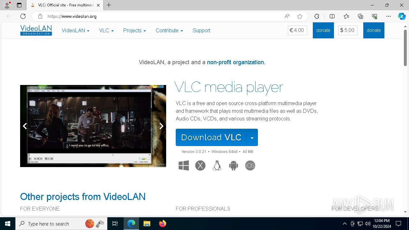Refresh the browser page
This screenshot has height=230, width=409.
[23, 16]
